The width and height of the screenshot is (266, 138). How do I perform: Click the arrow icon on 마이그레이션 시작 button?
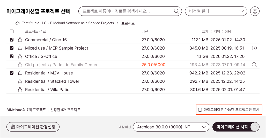[x=255, y=127]
